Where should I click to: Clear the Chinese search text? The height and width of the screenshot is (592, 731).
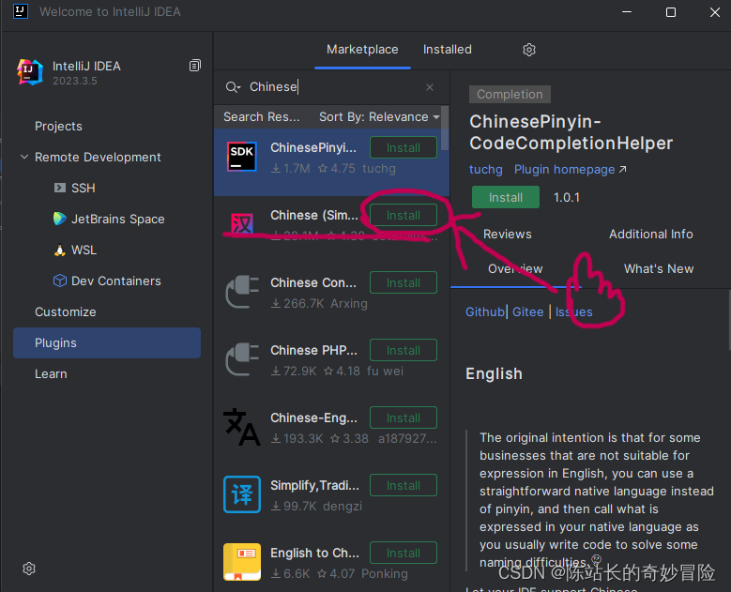click(x=430, y=87)
